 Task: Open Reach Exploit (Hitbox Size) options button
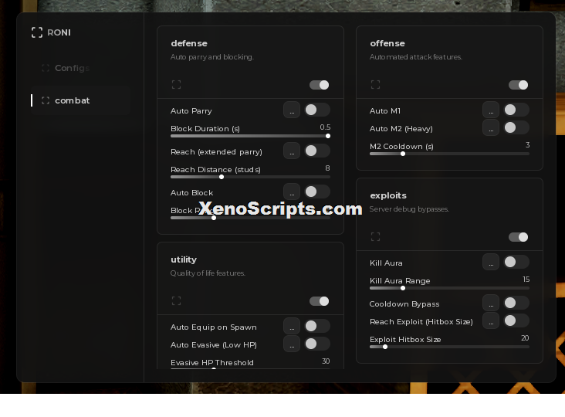491,320
